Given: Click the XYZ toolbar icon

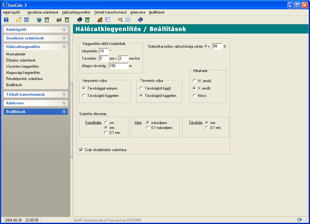Looking at the screenshot, I should pos(120,20).
